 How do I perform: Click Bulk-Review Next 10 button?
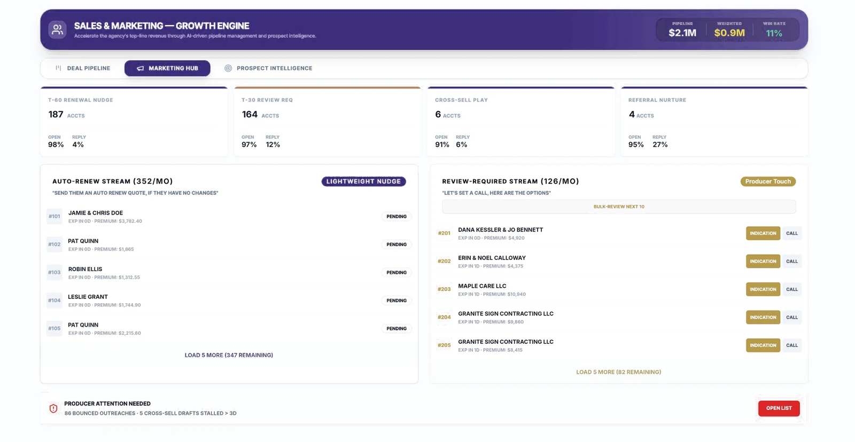coord(619,207)
